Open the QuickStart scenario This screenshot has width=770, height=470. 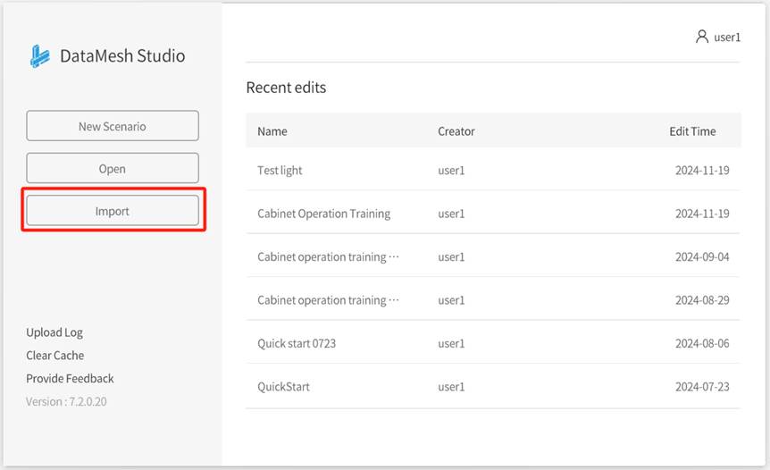click(x=283, y=387)
